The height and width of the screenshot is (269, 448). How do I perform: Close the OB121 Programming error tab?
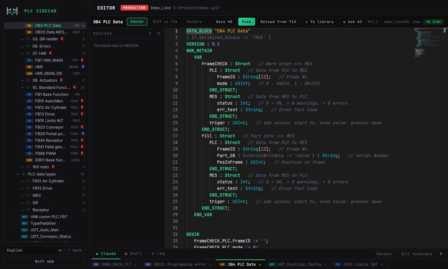pos(210,264)
